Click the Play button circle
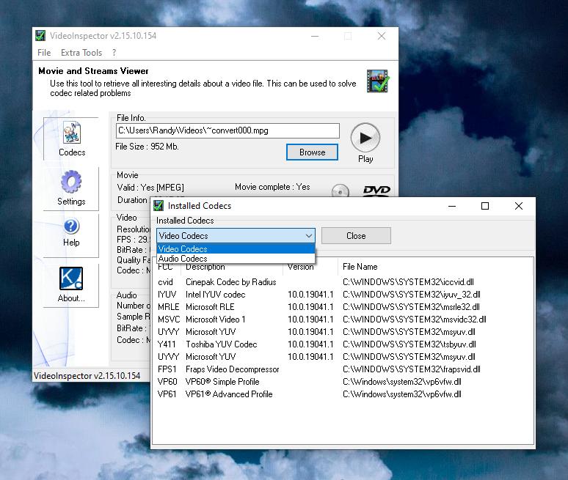The height and width of the screenshot is (480, 568). pos(365,138)
